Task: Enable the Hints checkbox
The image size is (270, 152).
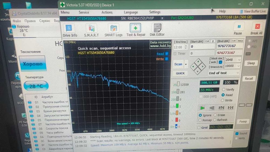Action: 237,139
